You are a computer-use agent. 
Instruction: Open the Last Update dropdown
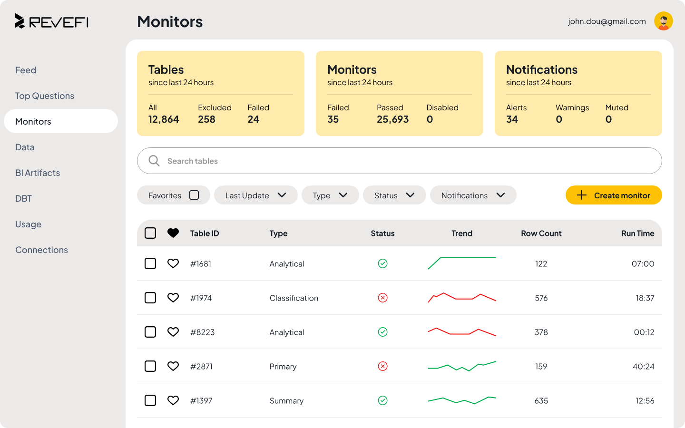[256, 195]
